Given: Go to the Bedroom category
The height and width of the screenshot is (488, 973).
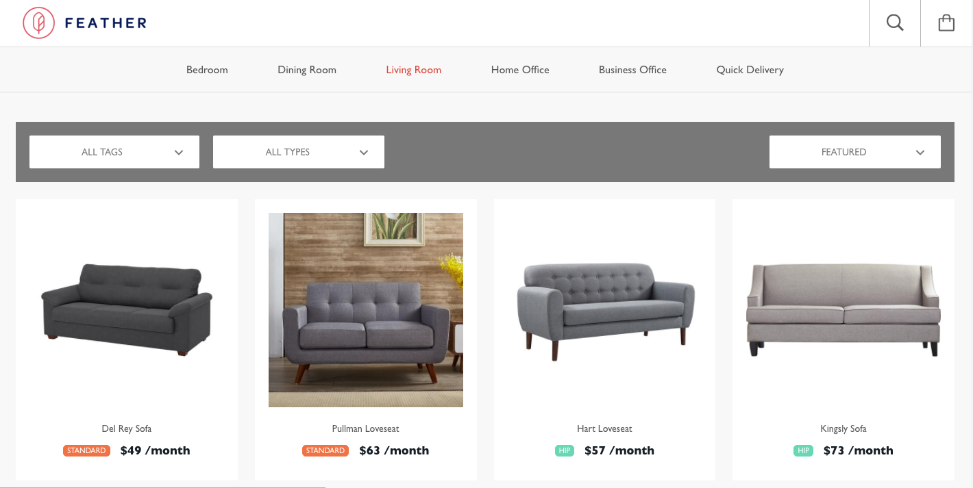Looking at the screenshot, I should tap(207, 70).
